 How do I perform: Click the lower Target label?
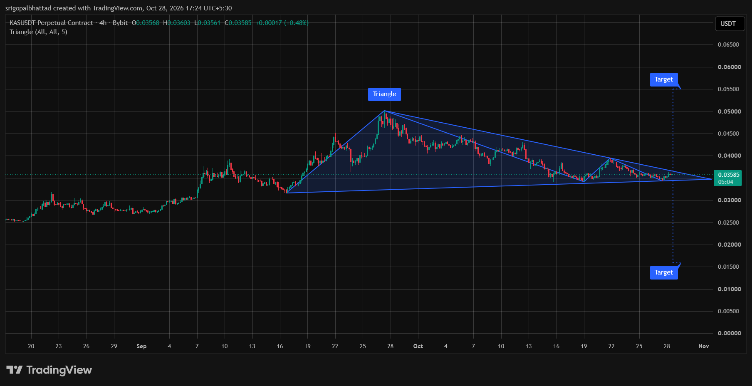click(664, 272)
